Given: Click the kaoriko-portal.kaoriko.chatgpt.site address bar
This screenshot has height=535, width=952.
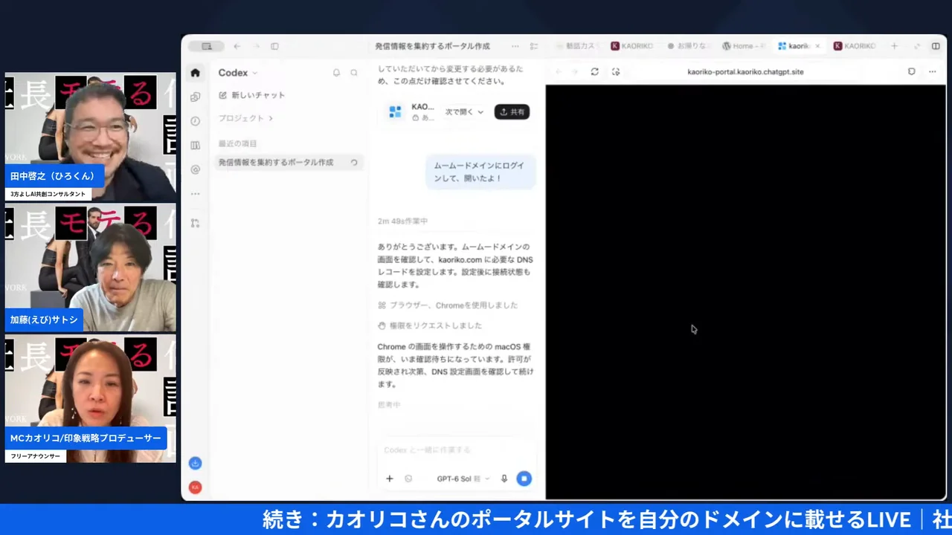Looking at the screenshot, I should point(745,72).
